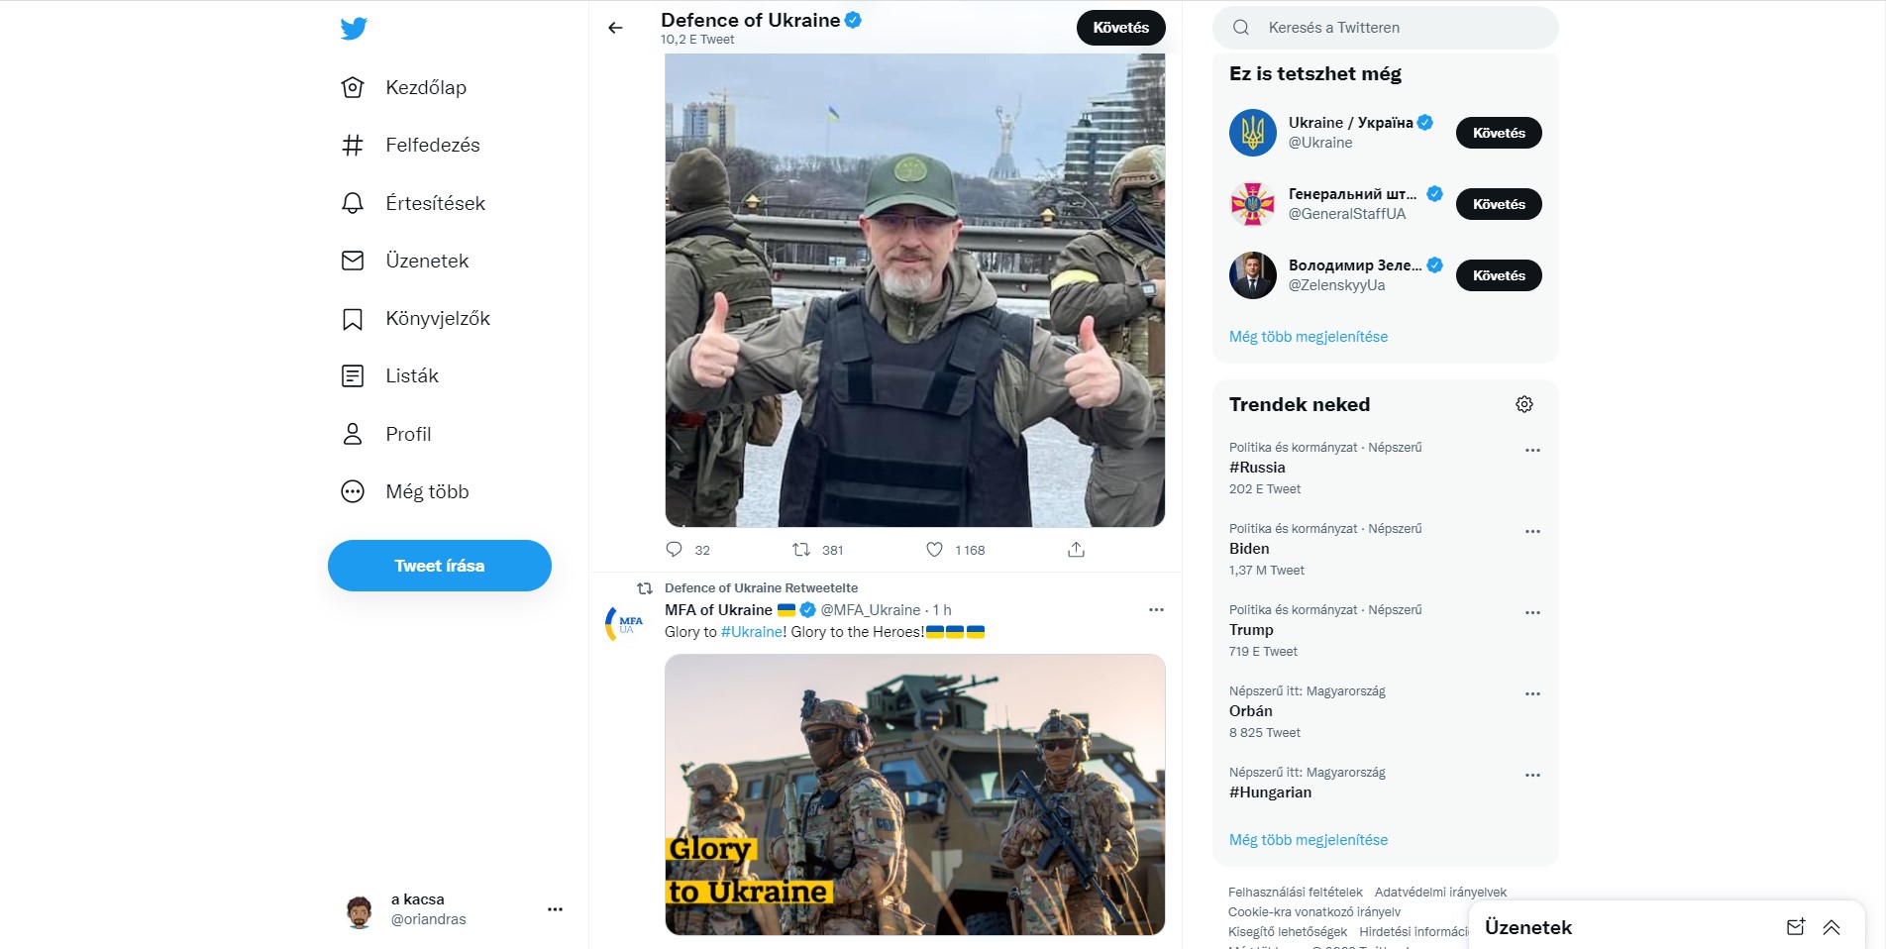Open account menu next to @oriandras
The height and width of the screenshot is (949, 1886).
(x=555, y=909)
